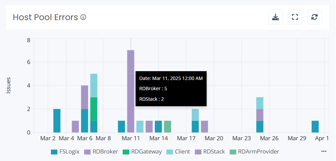Refresh the Host Pool Errors chart
This screenshot has height=161, width=336.
tap(315, 17)
